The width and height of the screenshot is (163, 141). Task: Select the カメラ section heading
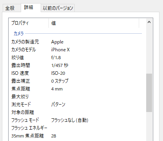pyautogui.click(x=19, y=34)
